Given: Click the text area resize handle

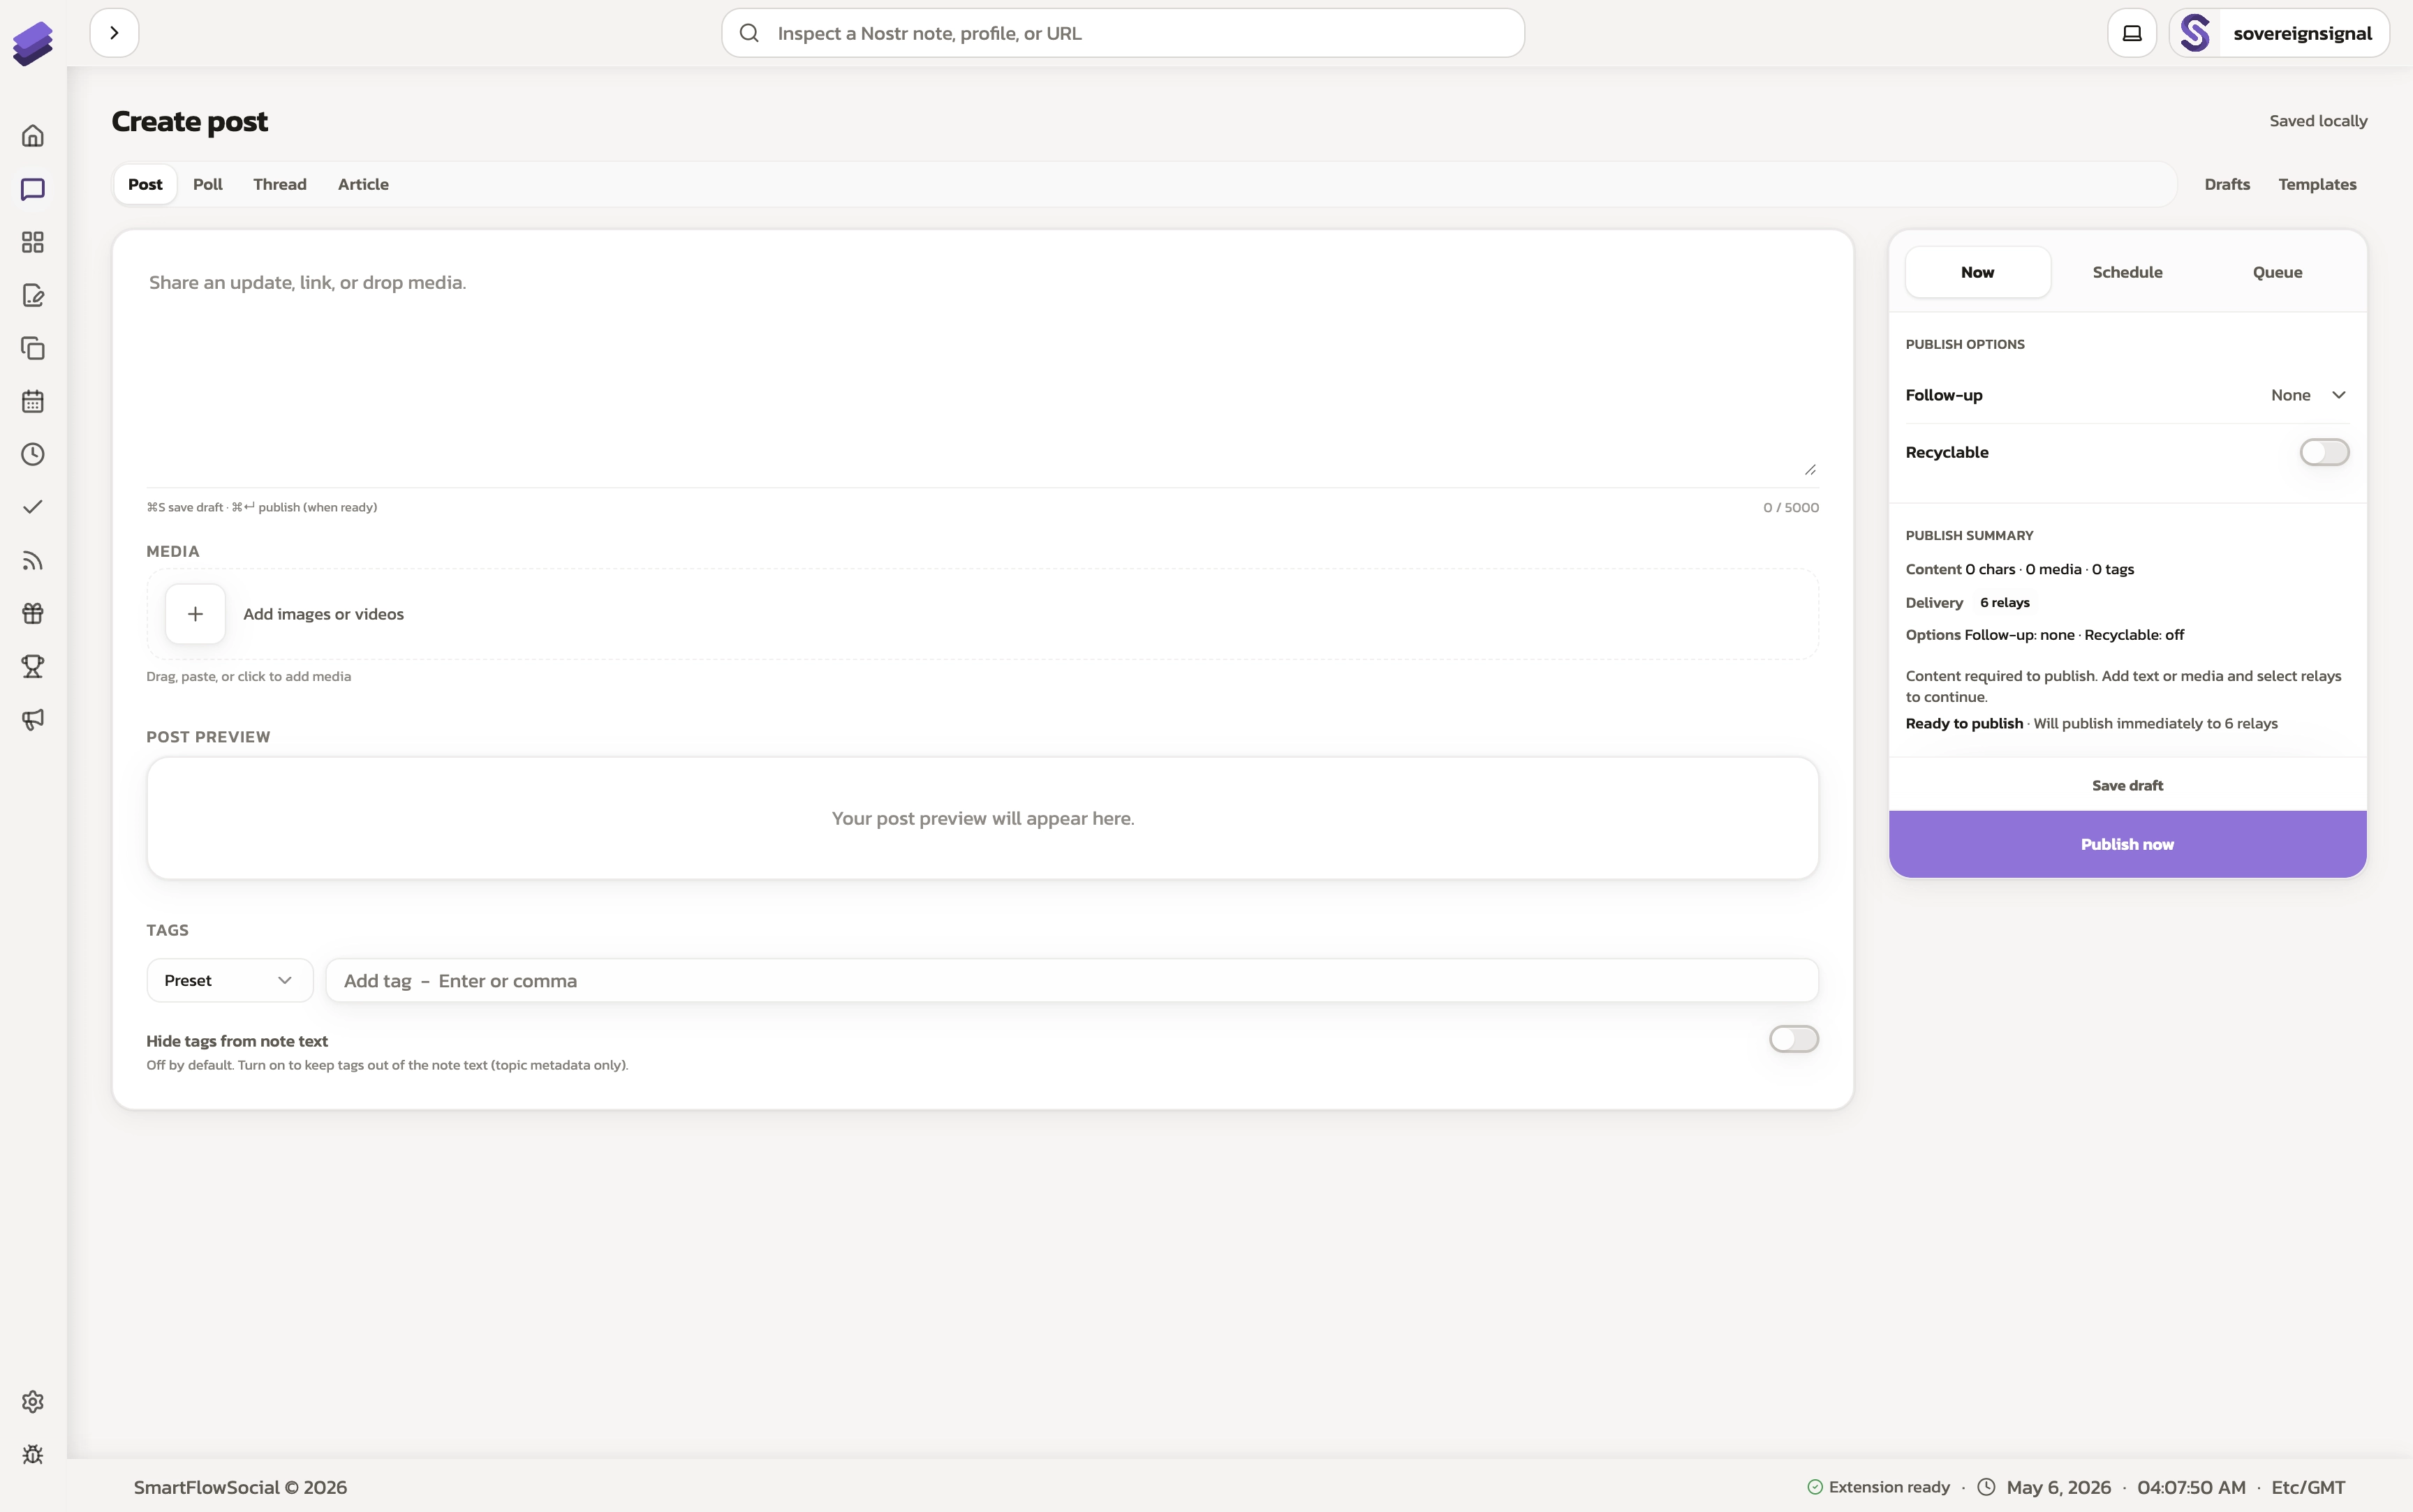Looking at the screenshot, I should [1810, 469].
